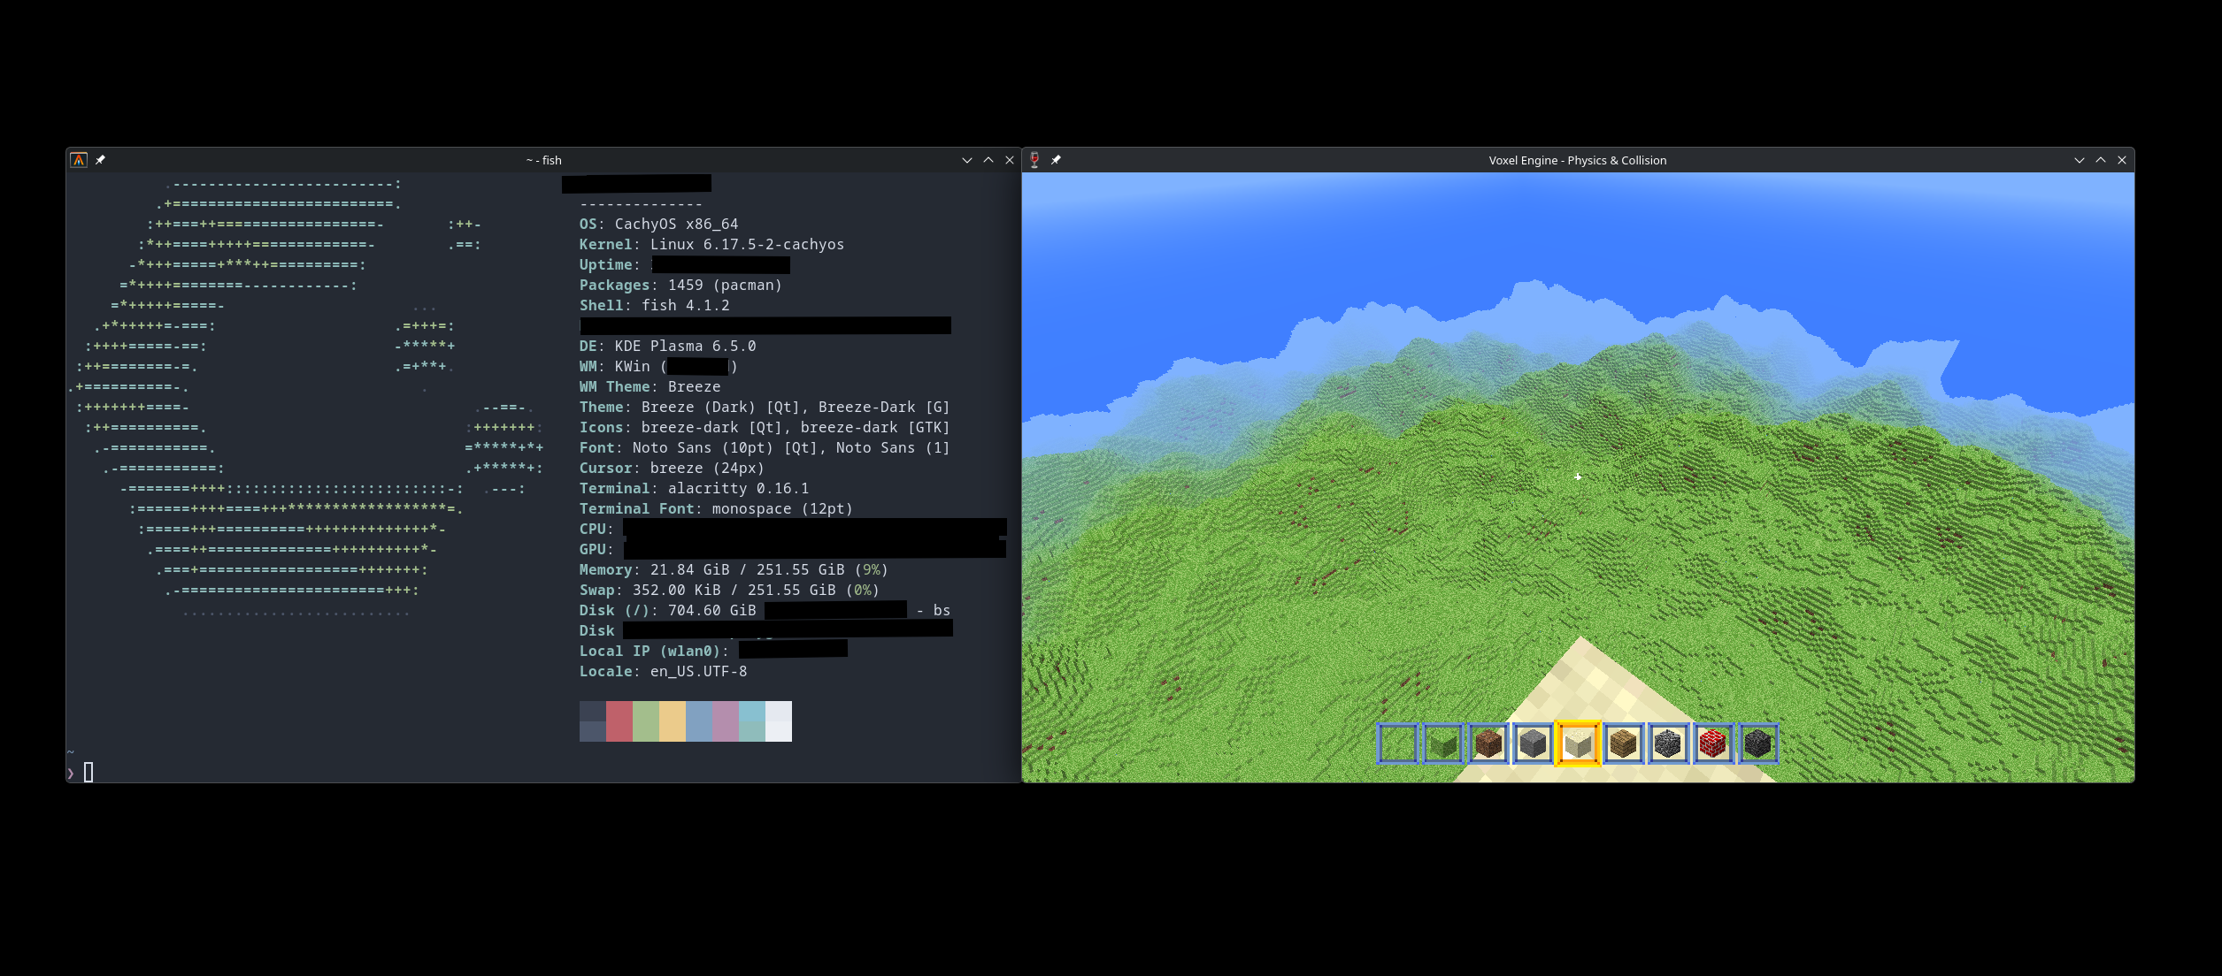The width and height of the screenshot is (2222, 976).
Task: Click the terminal prompt cursor line
Action: pyautogui.click(x=88, y=772)
